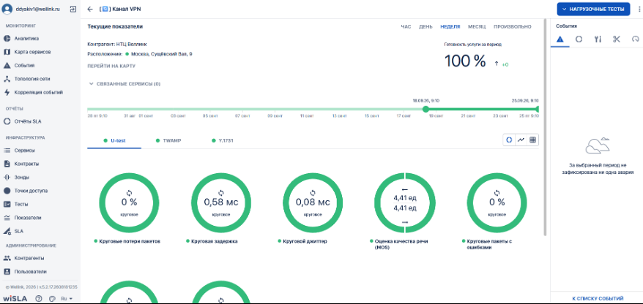Select the speedometer events tab

(x=635, y=39)
